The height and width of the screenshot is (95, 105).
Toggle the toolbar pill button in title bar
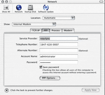pyautogui.click(x=101, y=2)
